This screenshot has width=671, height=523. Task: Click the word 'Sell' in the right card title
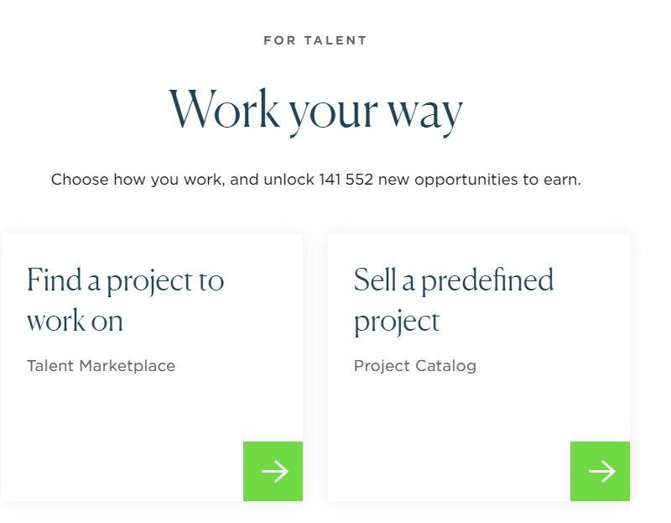(x=373, y=280)
